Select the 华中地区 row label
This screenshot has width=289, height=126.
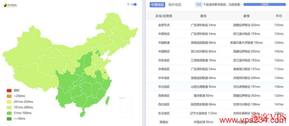click(x=164, y=78)
